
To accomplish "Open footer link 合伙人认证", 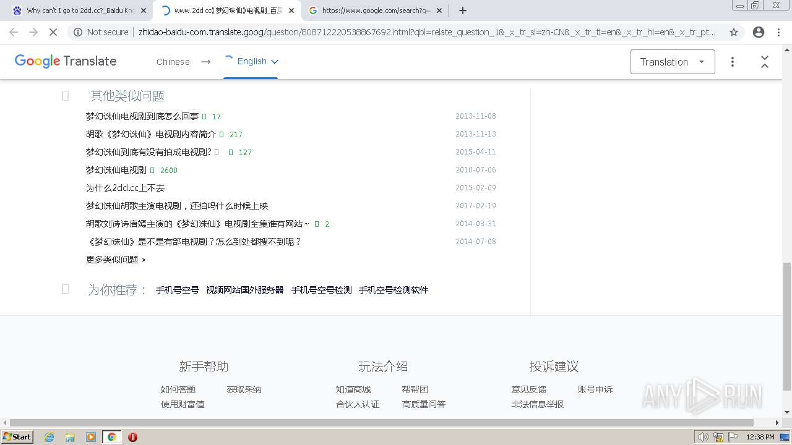I will (x=358, y=404).
